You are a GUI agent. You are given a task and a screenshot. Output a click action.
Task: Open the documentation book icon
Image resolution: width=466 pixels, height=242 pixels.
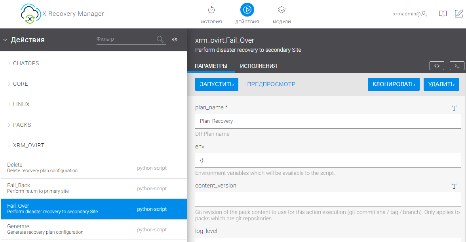tap(443, 14)
